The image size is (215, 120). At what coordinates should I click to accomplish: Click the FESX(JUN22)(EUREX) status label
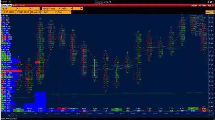(9, 119)
